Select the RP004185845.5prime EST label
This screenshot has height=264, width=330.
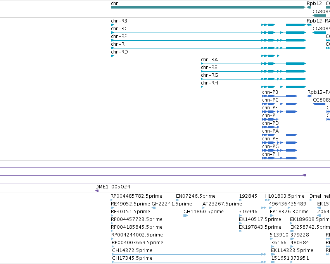pyautogui.click(x=136, y=227)
